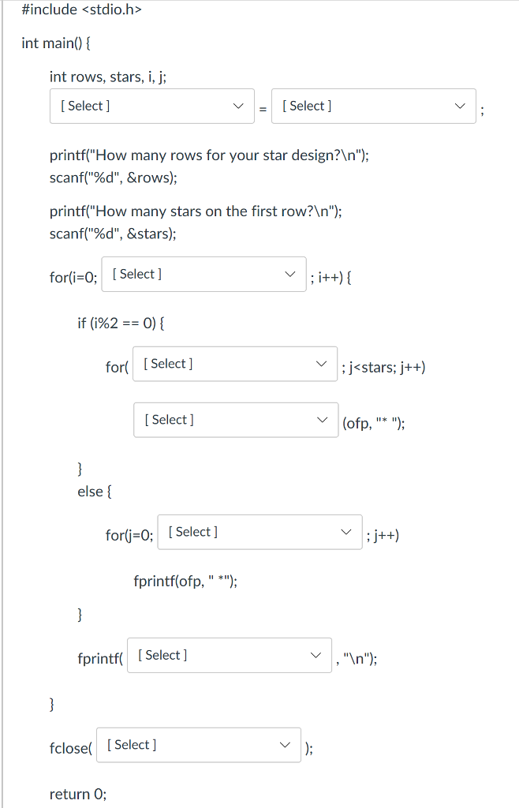Click chevron on dropdown right of equals sign
Image resolution: width=519 pixels, height=808 pixels.
(460, 105)
